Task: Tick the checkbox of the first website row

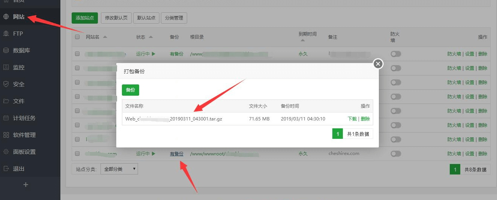Action: point(77,54)
